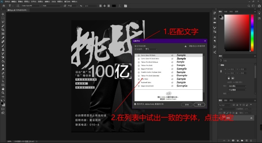This screenshot has height=143, width=262.
Task: Select the Hand tool
Action: pyautogui.click(x=3, y=89)
